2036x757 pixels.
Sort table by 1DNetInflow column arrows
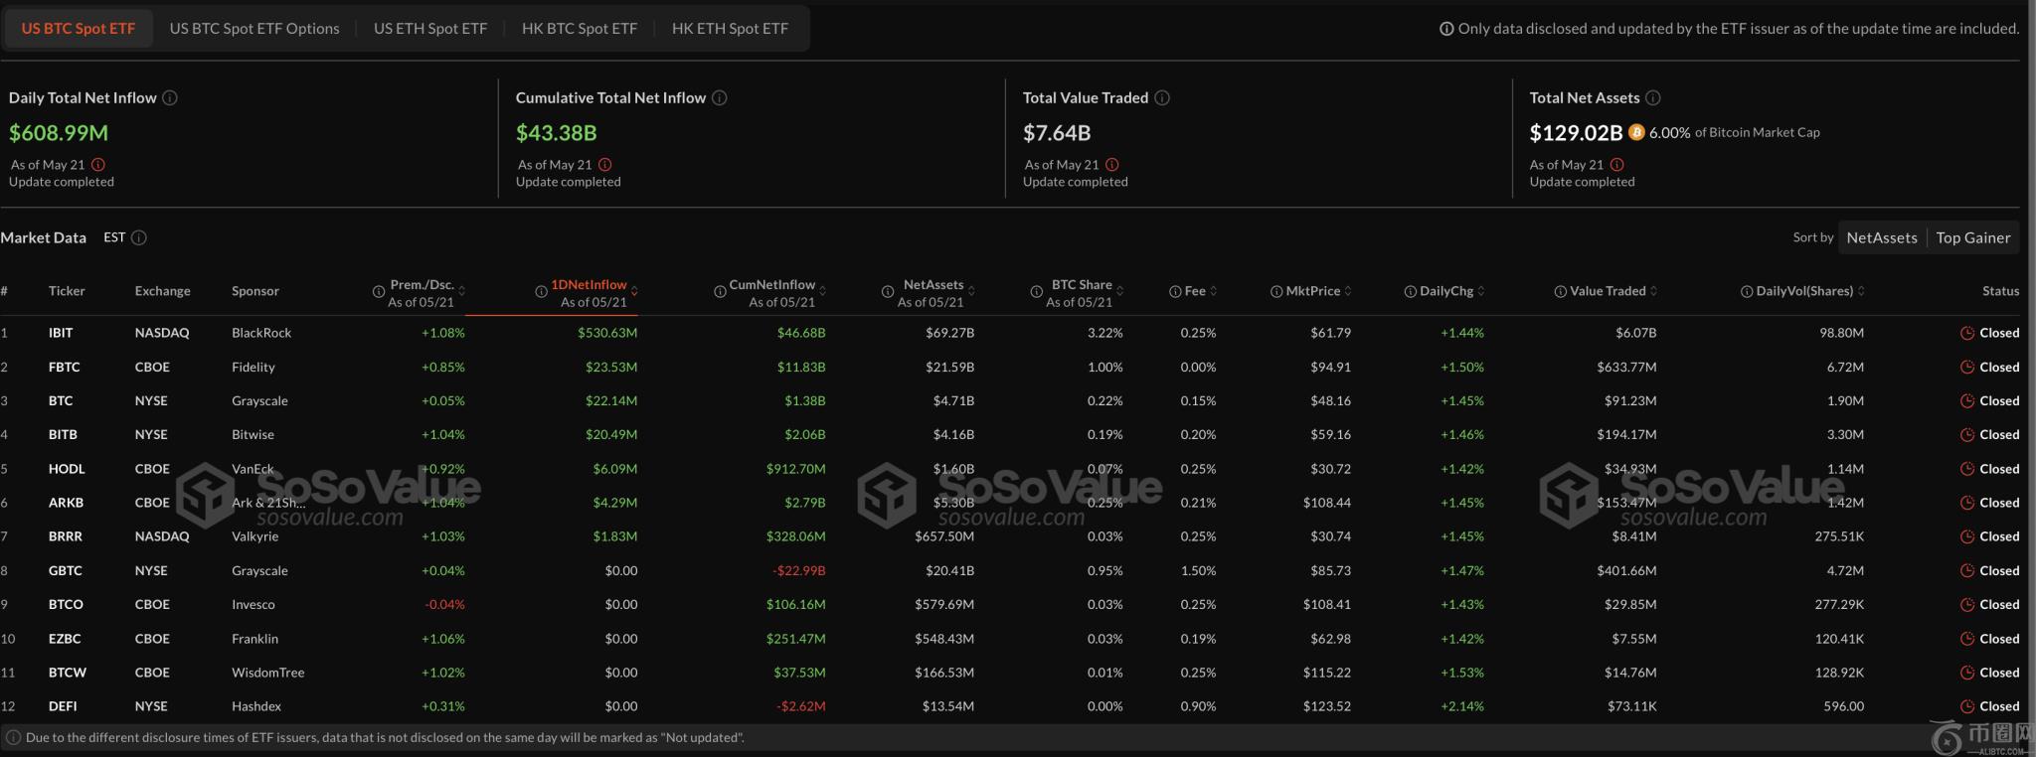(634, 291)
